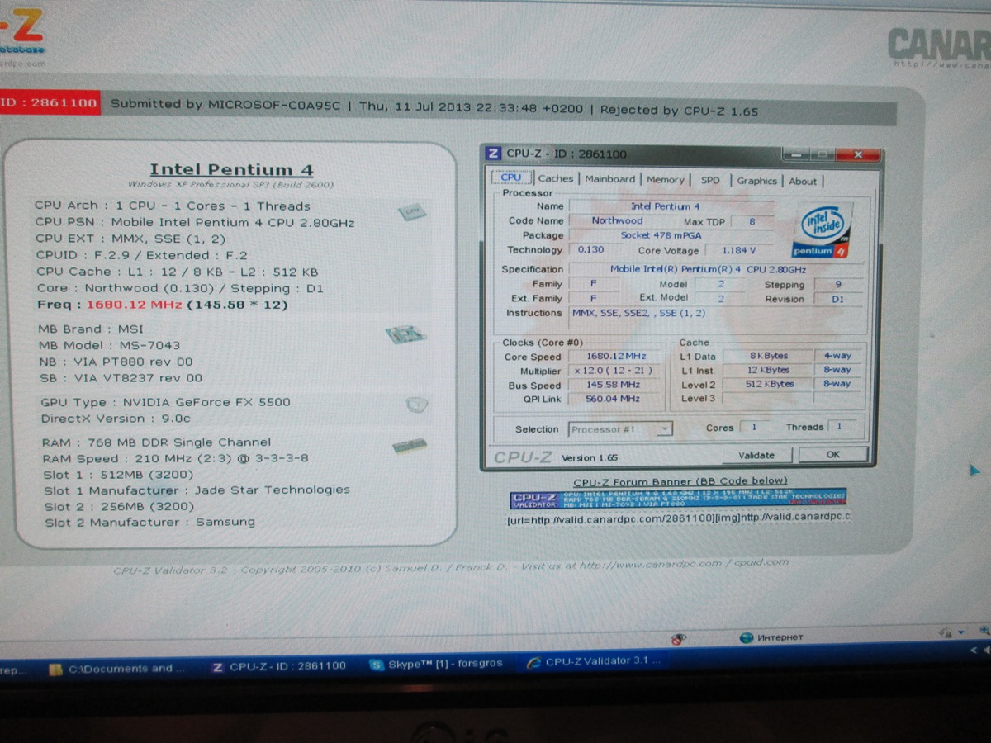Minimize the CPU-Z window
Image resolution: width=991 pixels, height=743 pixels.
click(x=796, y=154)
